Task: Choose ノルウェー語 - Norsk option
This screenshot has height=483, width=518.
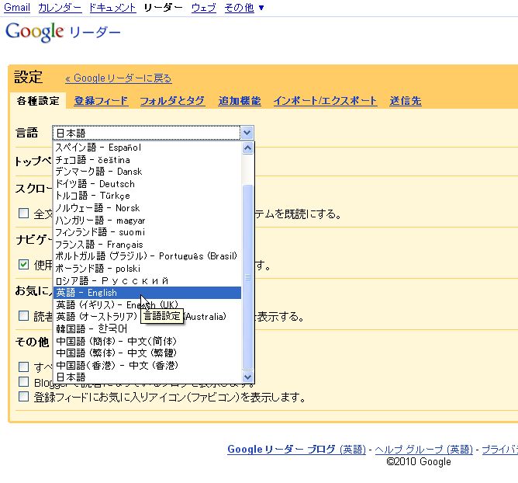Action: [x=147, y=208]
